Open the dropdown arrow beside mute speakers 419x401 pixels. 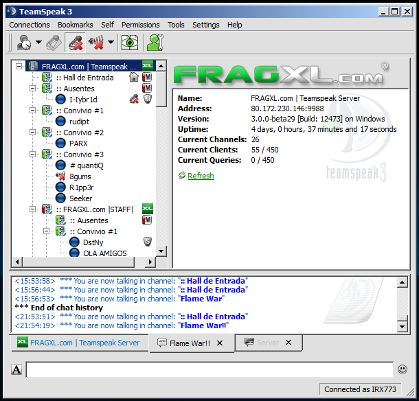(111, 42)
